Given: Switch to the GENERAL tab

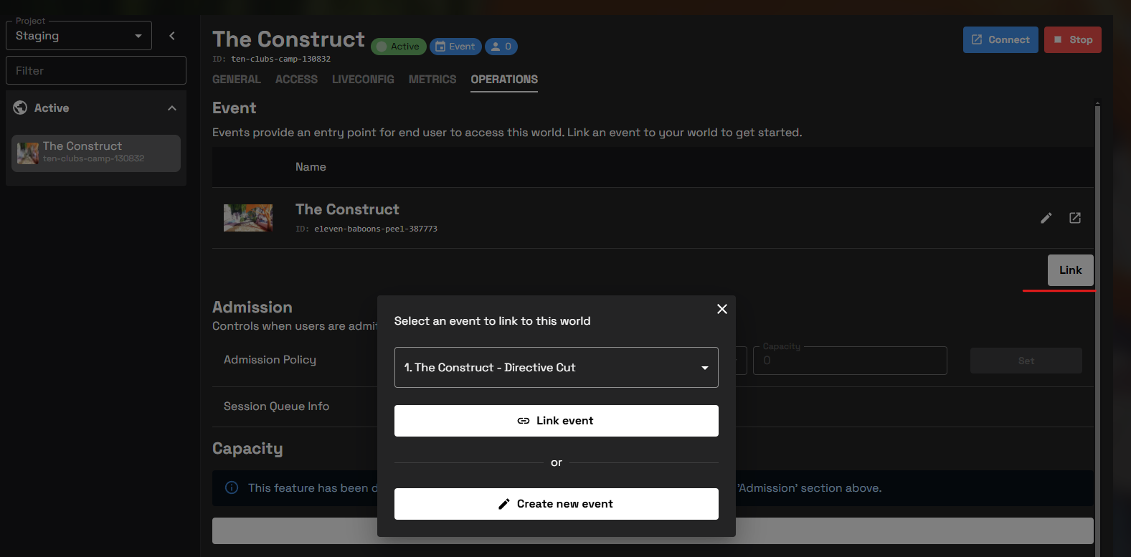Looking at the screenshot, I should (236, 80).
